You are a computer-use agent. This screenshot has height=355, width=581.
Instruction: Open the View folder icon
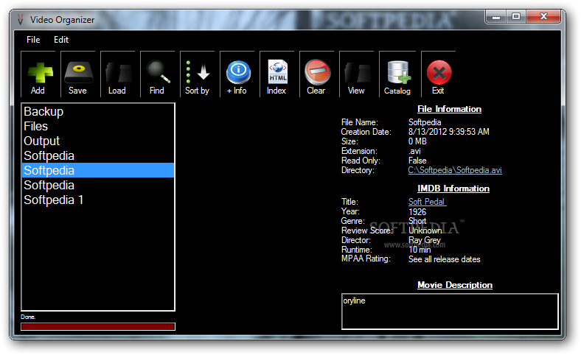pyautogui.click(x=357, y=73)
